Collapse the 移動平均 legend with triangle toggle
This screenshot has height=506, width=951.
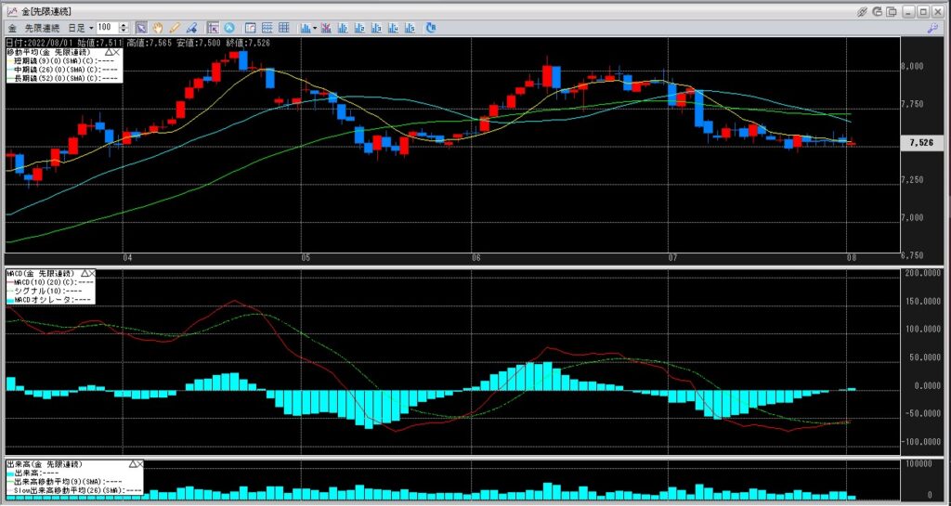(109, 54)
